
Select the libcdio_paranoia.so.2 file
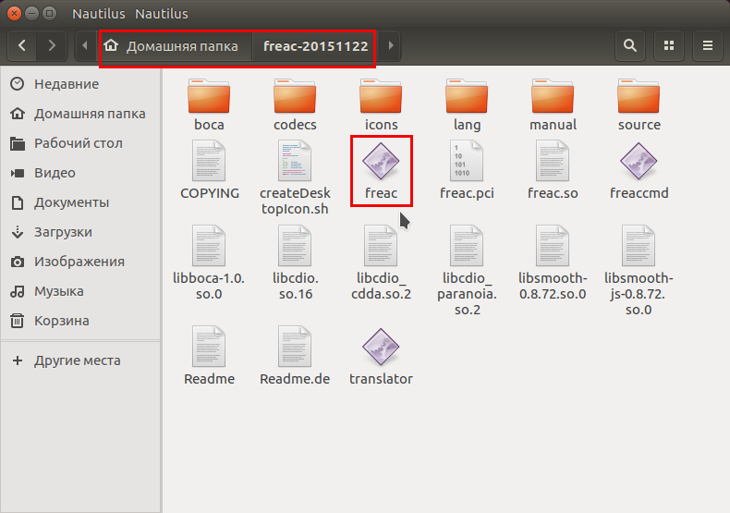(x=467, y=271)
